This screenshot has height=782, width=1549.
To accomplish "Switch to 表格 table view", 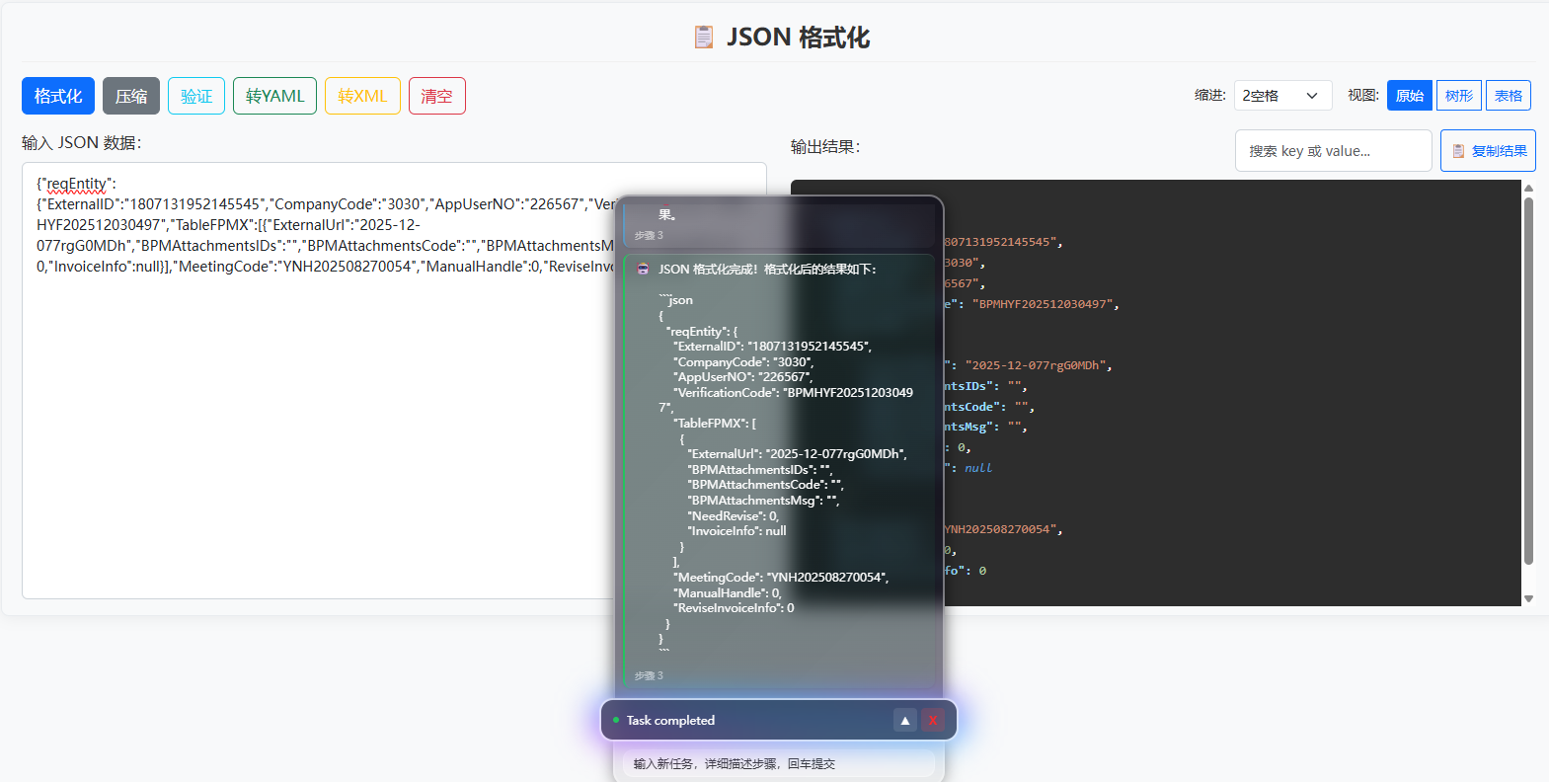I will pos(1509,96).
